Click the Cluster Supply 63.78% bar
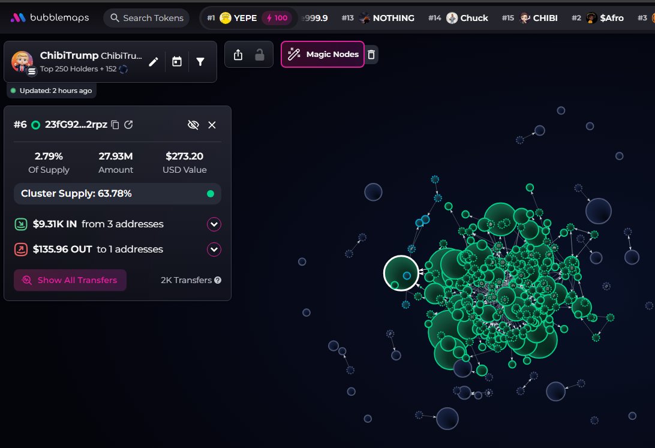 [x=118, y=194]
